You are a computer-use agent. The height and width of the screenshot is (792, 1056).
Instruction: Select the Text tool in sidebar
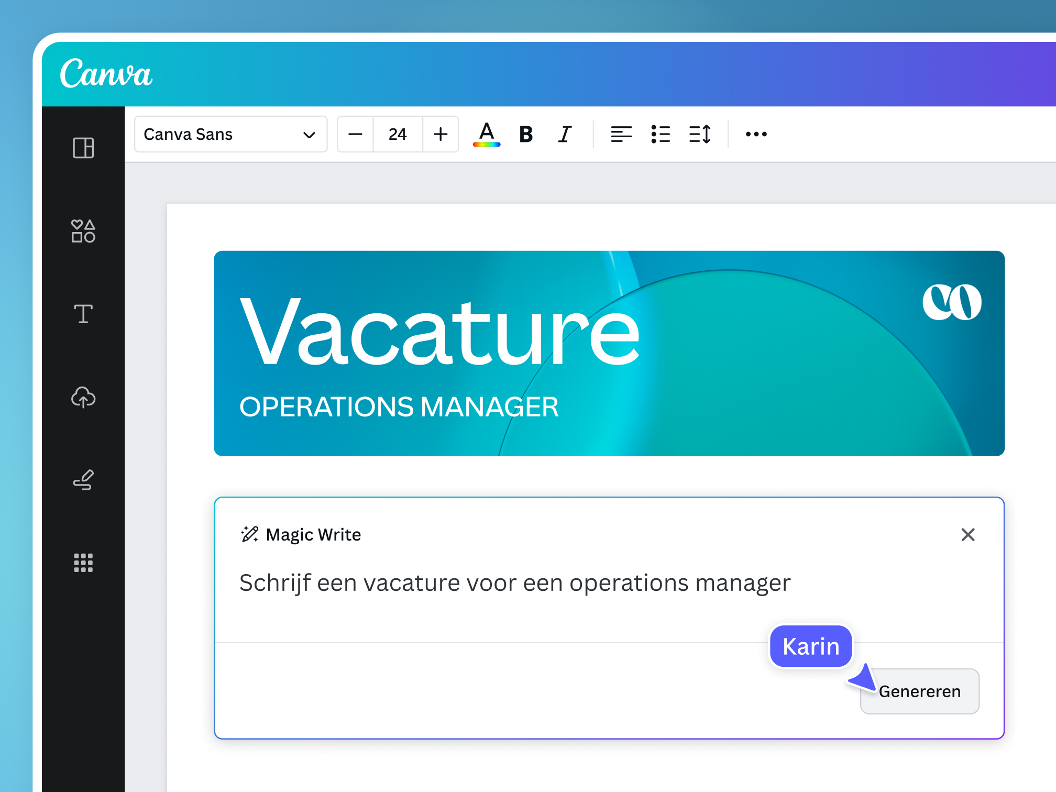pos(83,314)
